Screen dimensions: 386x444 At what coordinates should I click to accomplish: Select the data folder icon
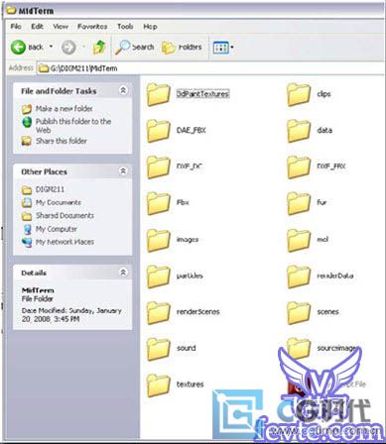point(299,130)
